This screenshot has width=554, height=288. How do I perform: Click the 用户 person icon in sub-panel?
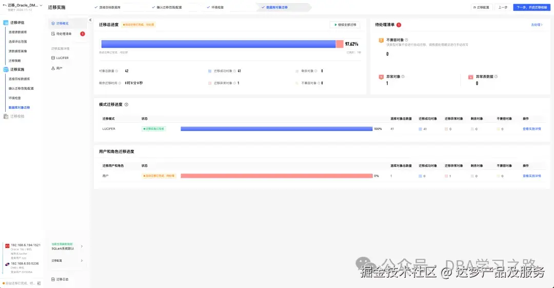click(53, 68)
